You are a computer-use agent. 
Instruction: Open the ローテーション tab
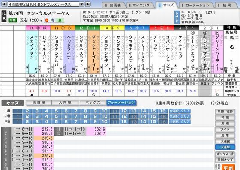196,5
